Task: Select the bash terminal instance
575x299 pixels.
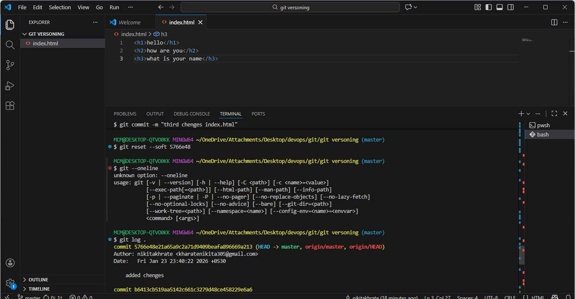Action: click(550, 134)
